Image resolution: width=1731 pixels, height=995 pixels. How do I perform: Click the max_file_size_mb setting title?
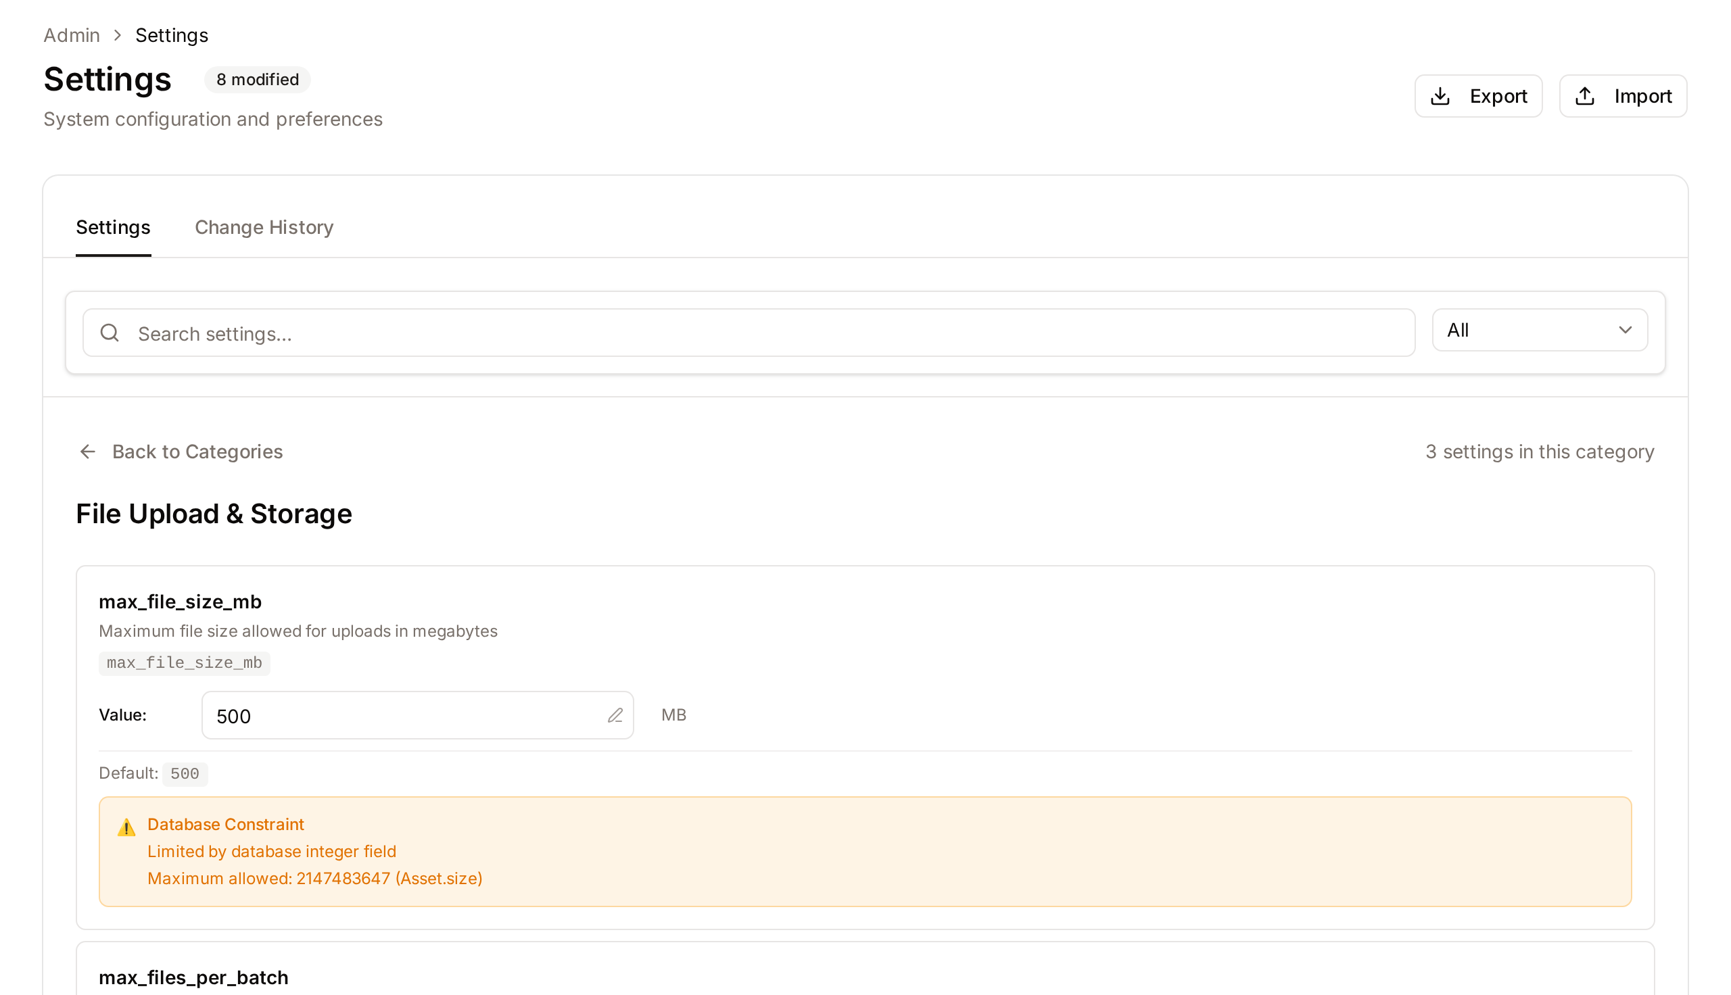tap(180, 602)
